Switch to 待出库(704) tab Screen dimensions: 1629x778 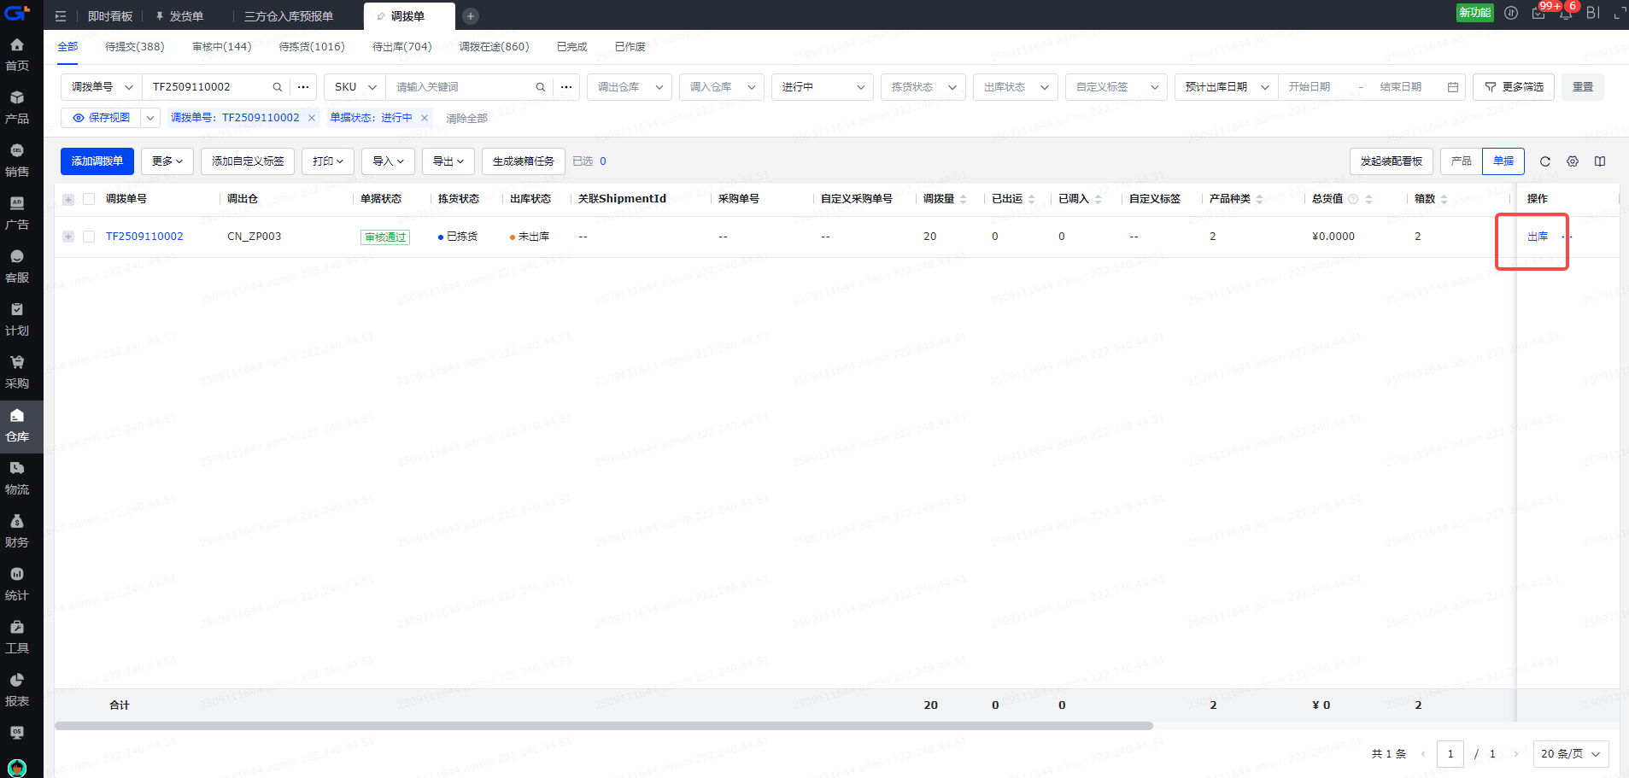(402, 47)
